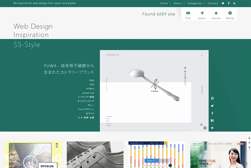Select the フォトグラフィー tag
The image size is (251, 168).
86,109
